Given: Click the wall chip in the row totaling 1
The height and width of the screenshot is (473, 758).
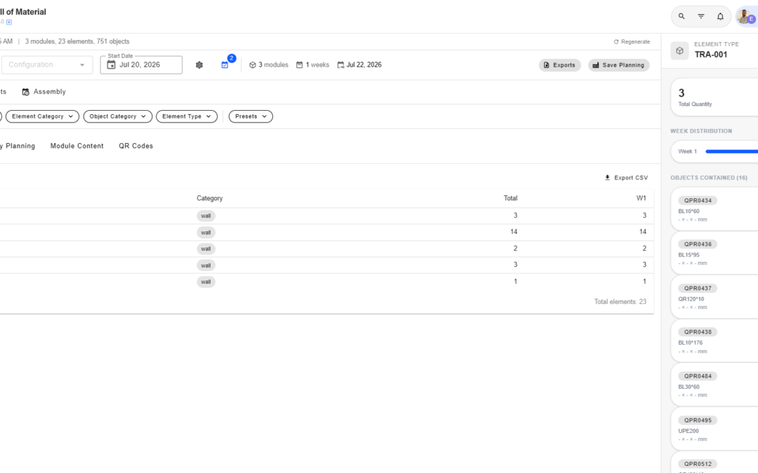Looking at the screenshot, I should coord(206,282).
